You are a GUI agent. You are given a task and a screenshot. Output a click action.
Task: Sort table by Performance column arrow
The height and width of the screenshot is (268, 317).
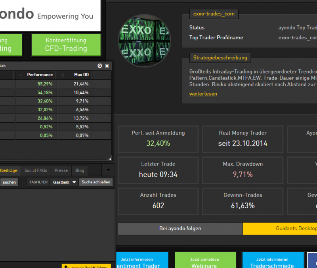click(21, 75)
